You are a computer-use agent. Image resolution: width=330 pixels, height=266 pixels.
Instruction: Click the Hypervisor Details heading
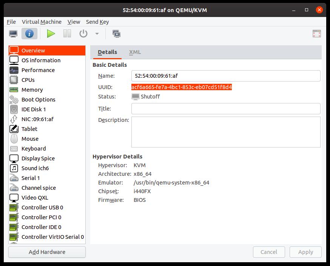coord(117,157)
